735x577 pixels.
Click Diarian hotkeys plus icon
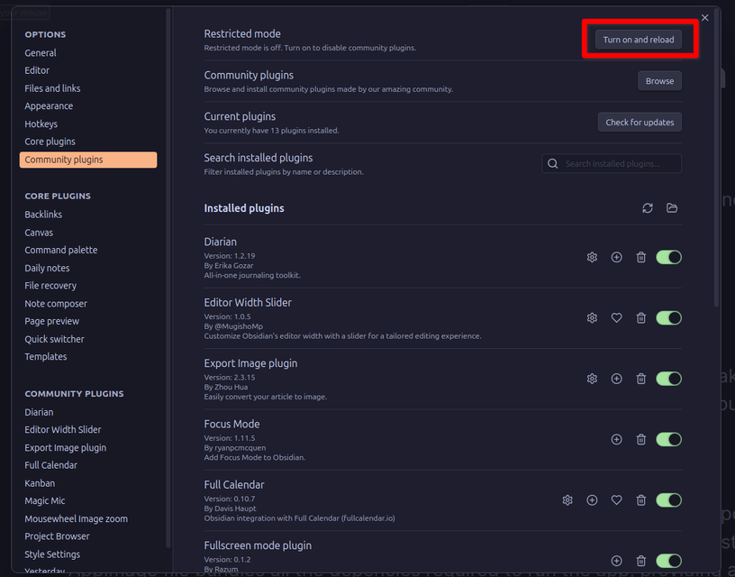coord(616,257)
